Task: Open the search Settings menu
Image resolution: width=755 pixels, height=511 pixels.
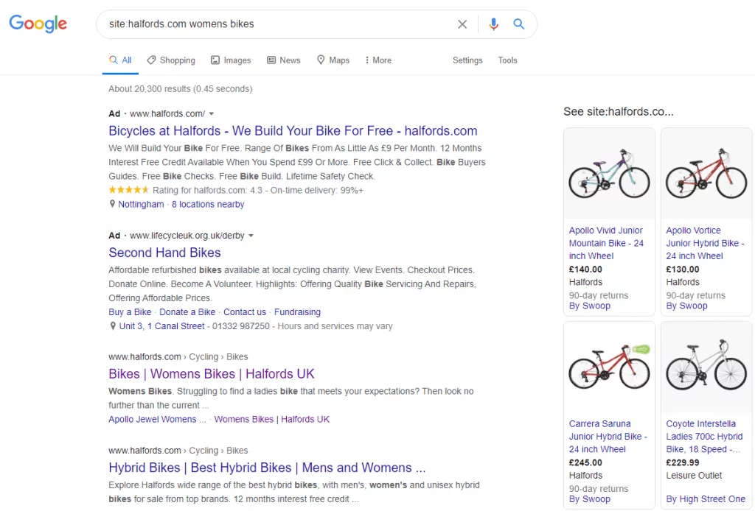Action: [467, 60]
